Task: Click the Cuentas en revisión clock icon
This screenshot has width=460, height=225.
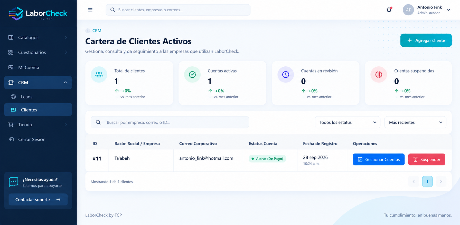Action: tap(286, 75)
